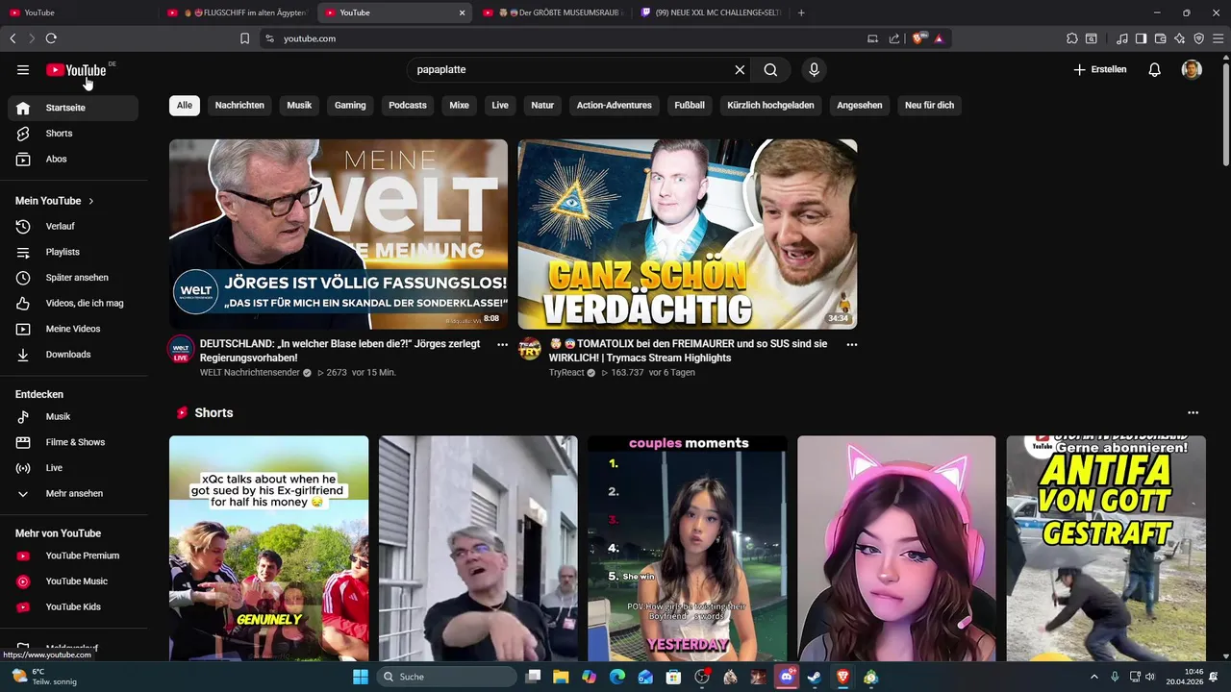Image resolution: width=1231 pixels, height=692 pixels.
Task: Open the Brave VPN shield icon
Action: tap(1198, 38)
